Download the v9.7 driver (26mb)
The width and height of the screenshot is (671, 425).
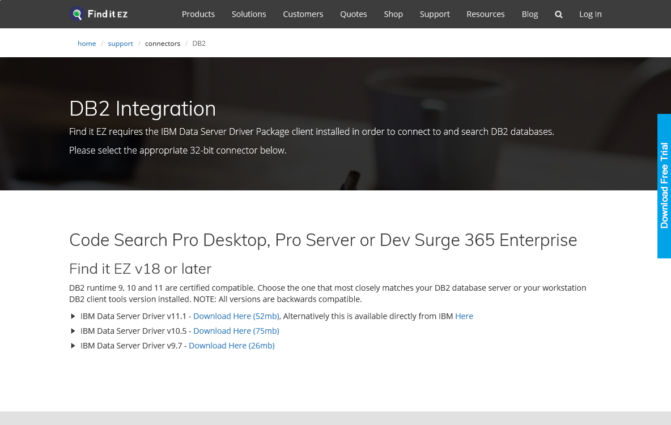pyautogui.click(x=232, y=346)
